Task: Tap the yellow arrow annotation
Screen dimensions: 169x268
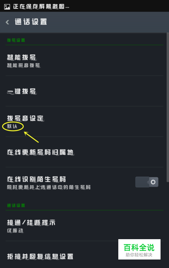Action: (31, 137)
